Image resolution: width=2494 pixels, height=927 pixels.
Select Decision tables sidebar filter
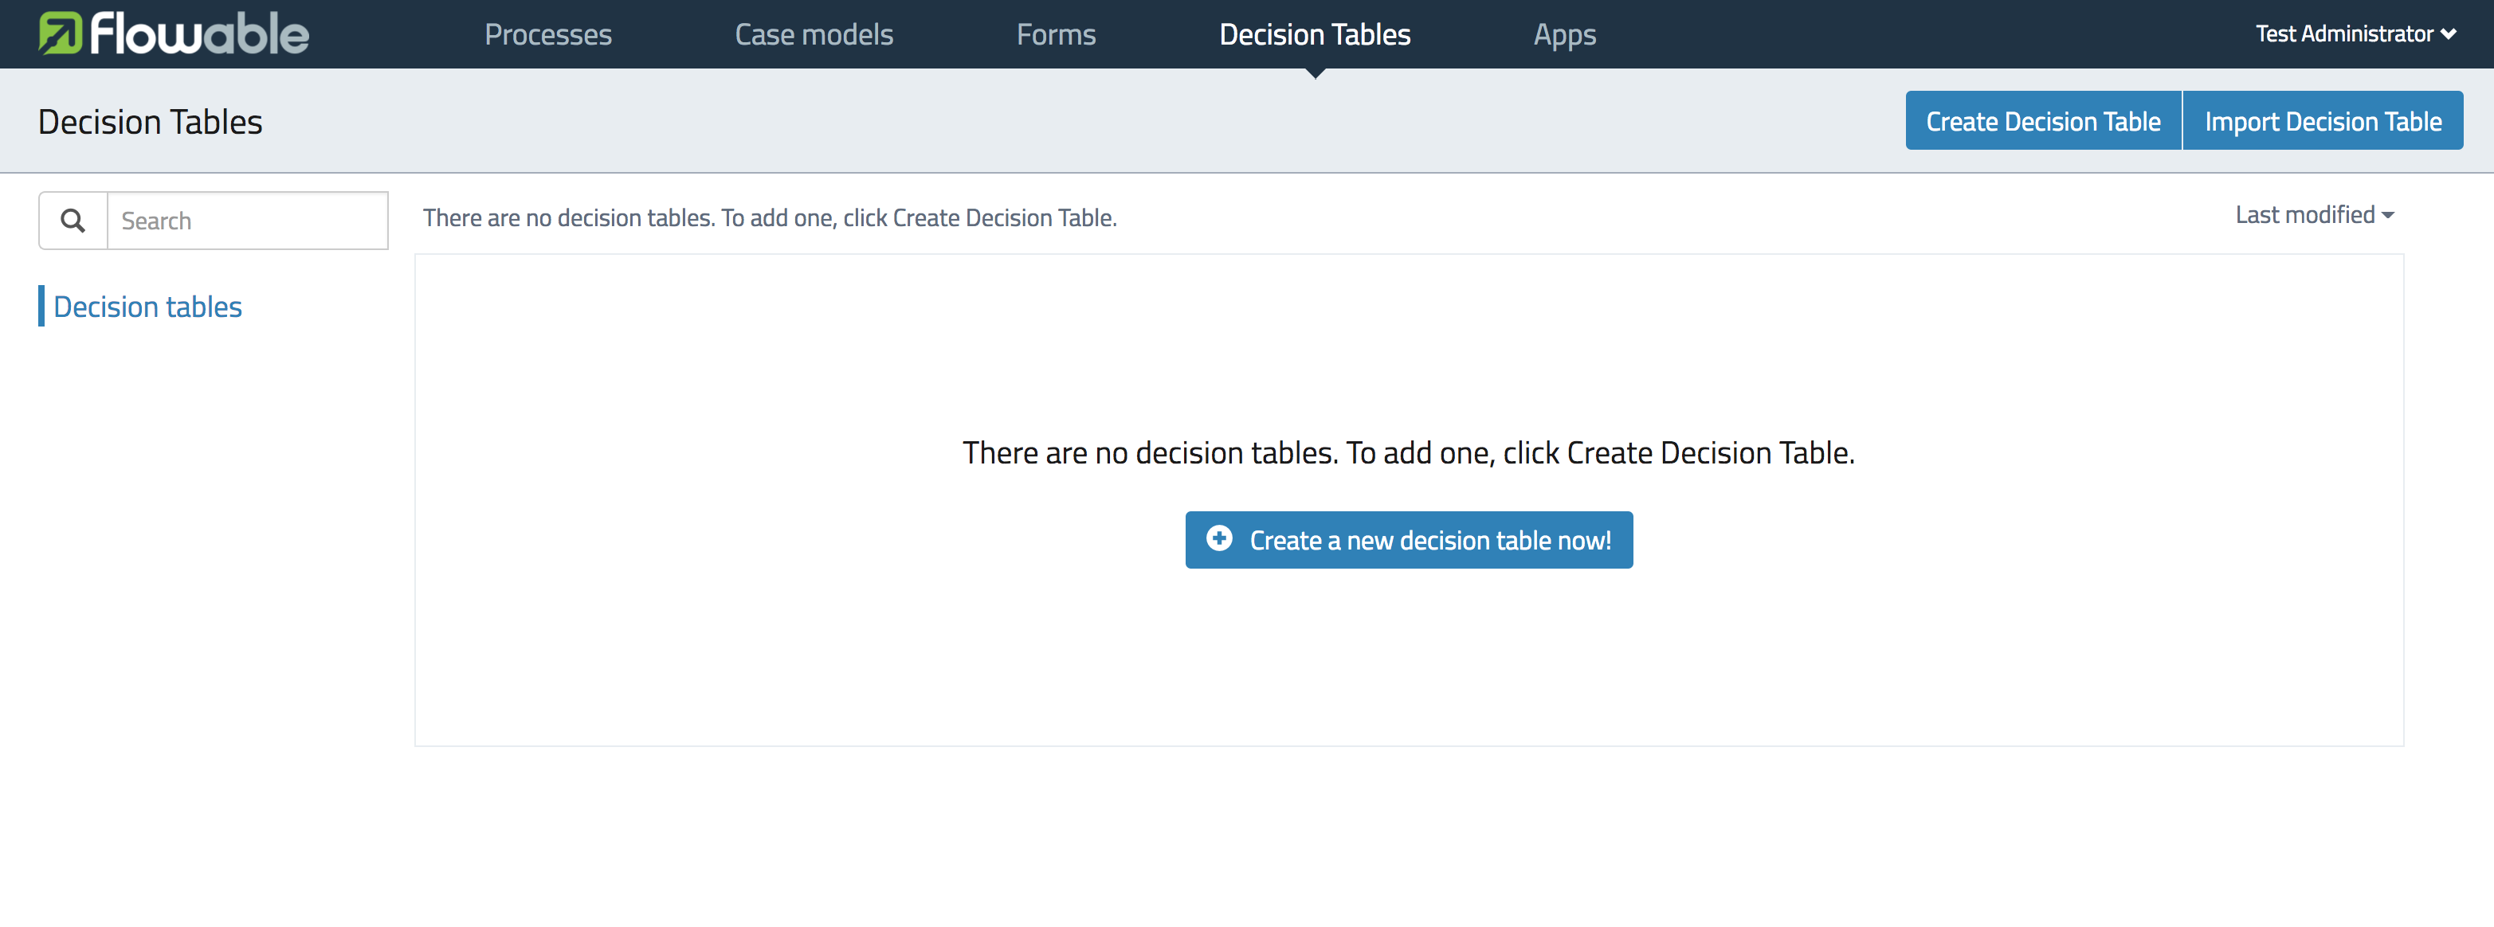point(147,307)
